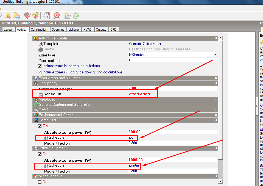Click the Miscellaneous section icon

[x=36, y=176]
